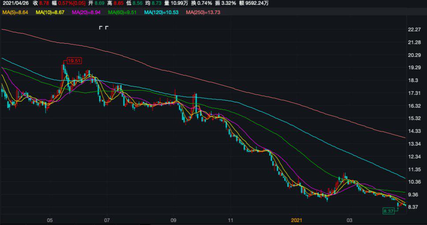The height and width of the screenshot is (225, 427).
Task: Click the MA(250)=13.73 legend label
Action: [203, 12]
